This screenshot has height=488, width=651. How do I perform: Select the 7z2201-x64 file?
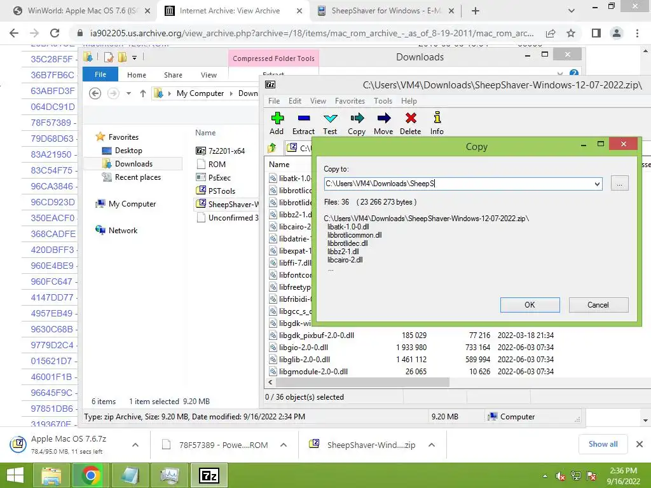(x=226, y=151)
